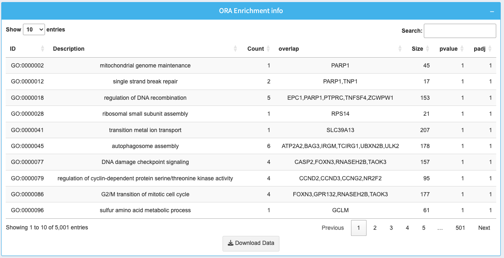Select the GO:0000002 mitochondrial genome maintenance row

click(145, 65)
